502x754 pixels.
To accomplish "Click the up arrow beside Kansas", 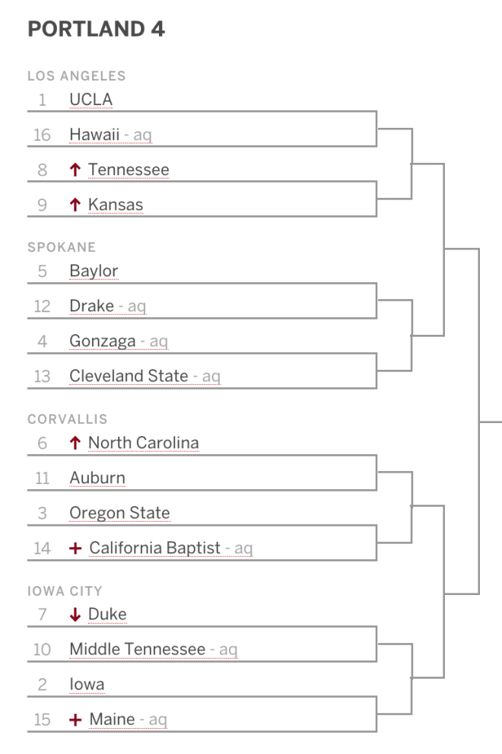I will tap(75, 205).
